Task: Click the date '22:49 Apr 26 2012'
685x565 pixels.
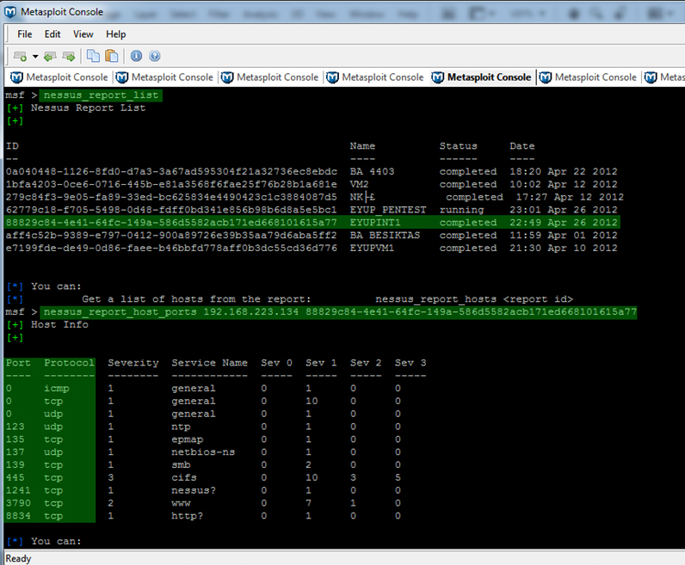Action: point(564,222)
